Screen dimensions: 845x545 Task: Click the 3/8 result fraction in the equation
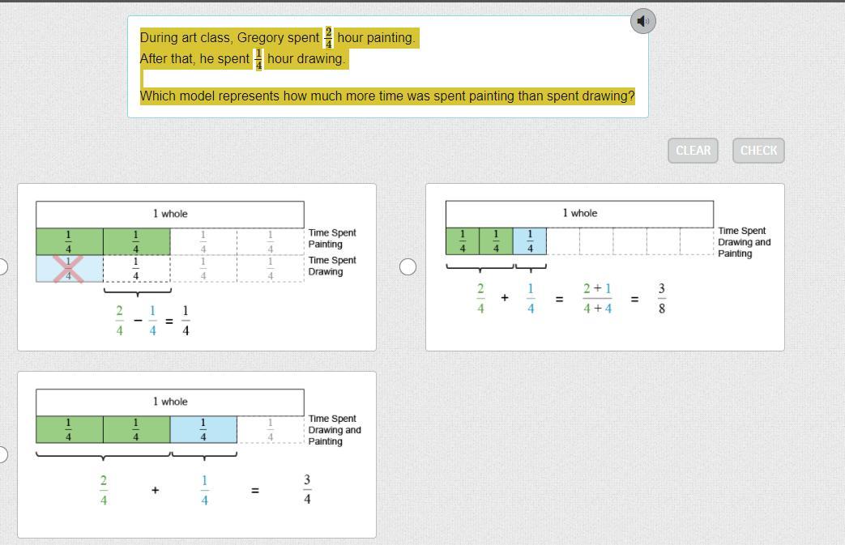pyautogui.click(x=662, y=298)
